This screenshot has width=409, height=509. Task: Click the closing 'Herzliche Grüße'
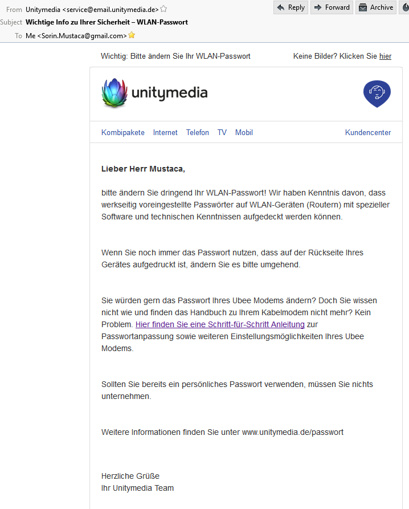click(x=130, y=476)
